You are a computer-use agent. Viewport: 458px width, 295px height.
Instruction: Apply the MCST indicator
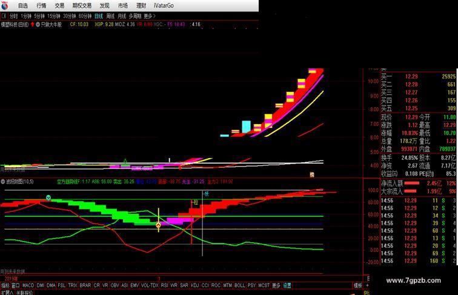tap(264, 285)
